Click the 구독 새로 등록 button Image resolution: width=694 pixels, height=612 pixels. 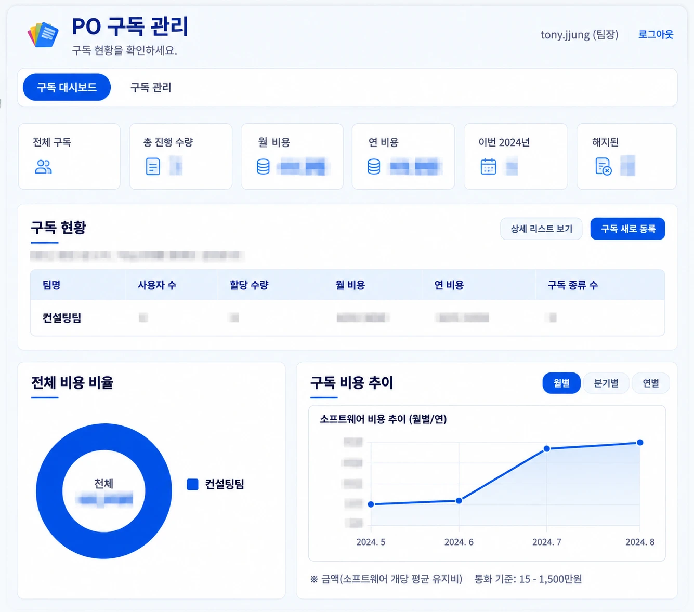coord(628,229)
